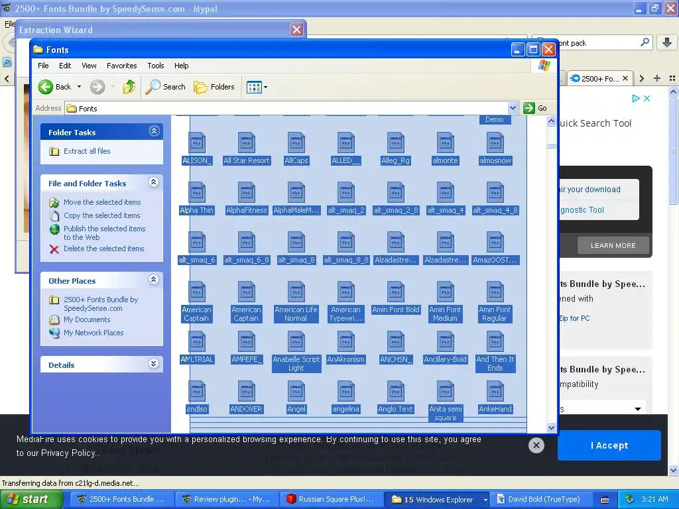Go up one folder level icon
Viewport: 679px width, 509px height.
tap(129, 87)
